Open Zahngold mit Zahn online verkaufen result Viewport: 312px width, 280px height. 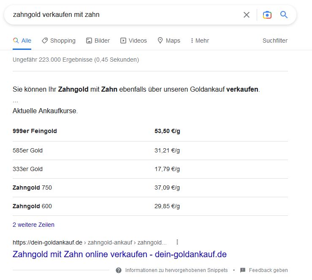119,254
